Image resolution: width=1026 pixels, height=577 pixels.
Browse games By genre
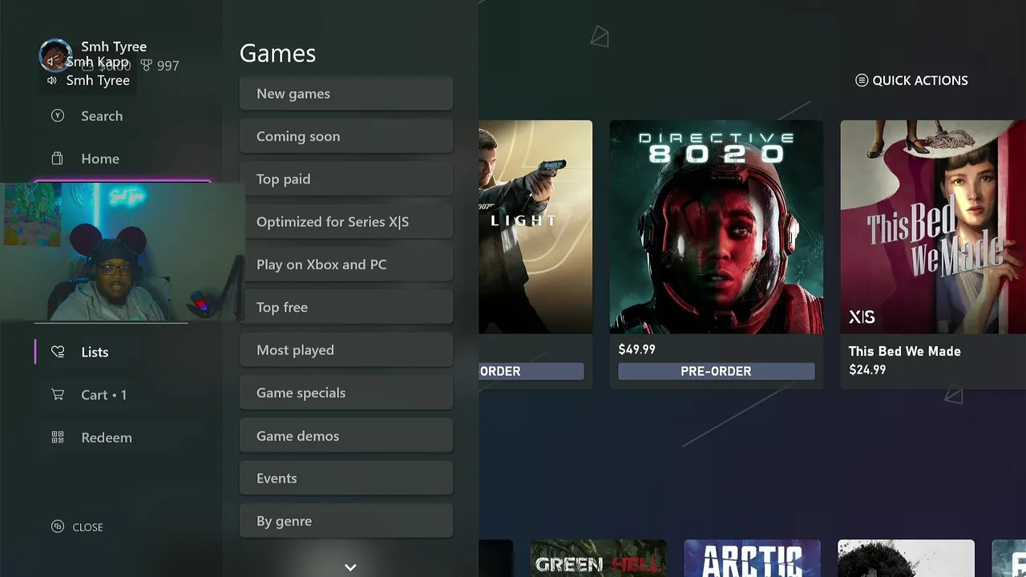tap(346, 521)
